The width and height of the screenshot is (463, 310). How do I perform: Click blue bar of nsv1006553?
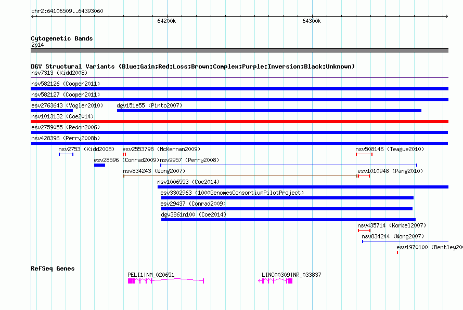[303, 187]
